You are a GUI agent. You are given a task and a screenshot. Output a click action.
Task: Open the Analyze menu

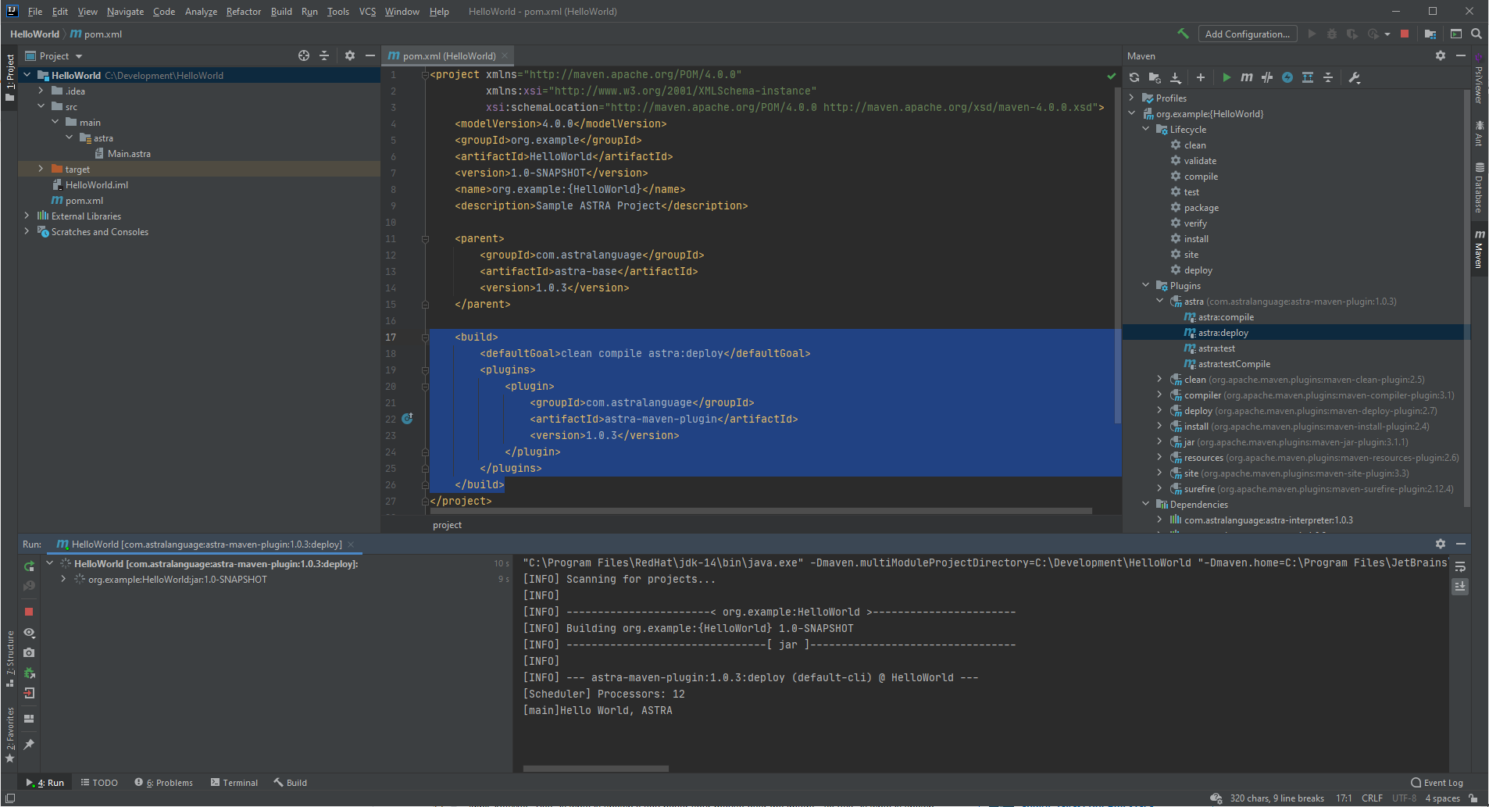coord(201,12)
